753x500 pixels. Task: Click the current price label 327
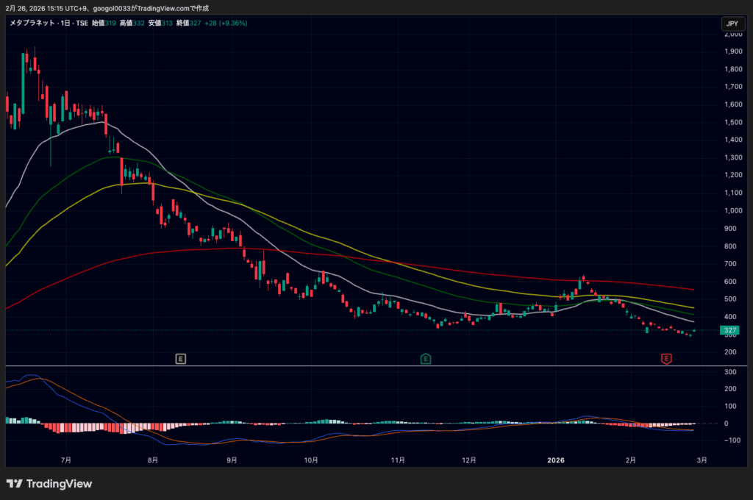click(x=730, y=331)
